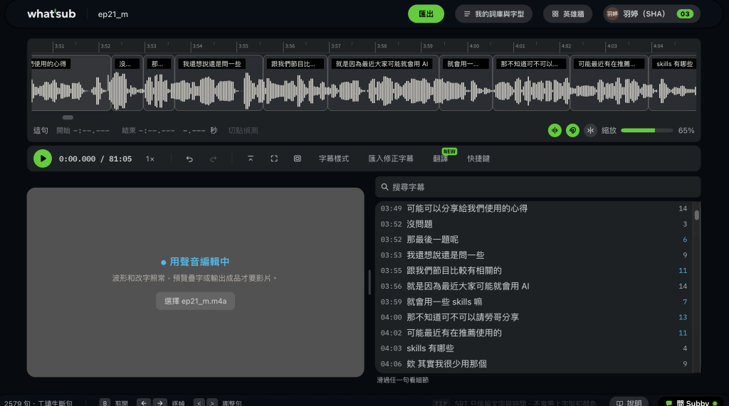Click the 0:00.000 / 81:05 time display
Screen dimensions: 729x406
point(95,159)
